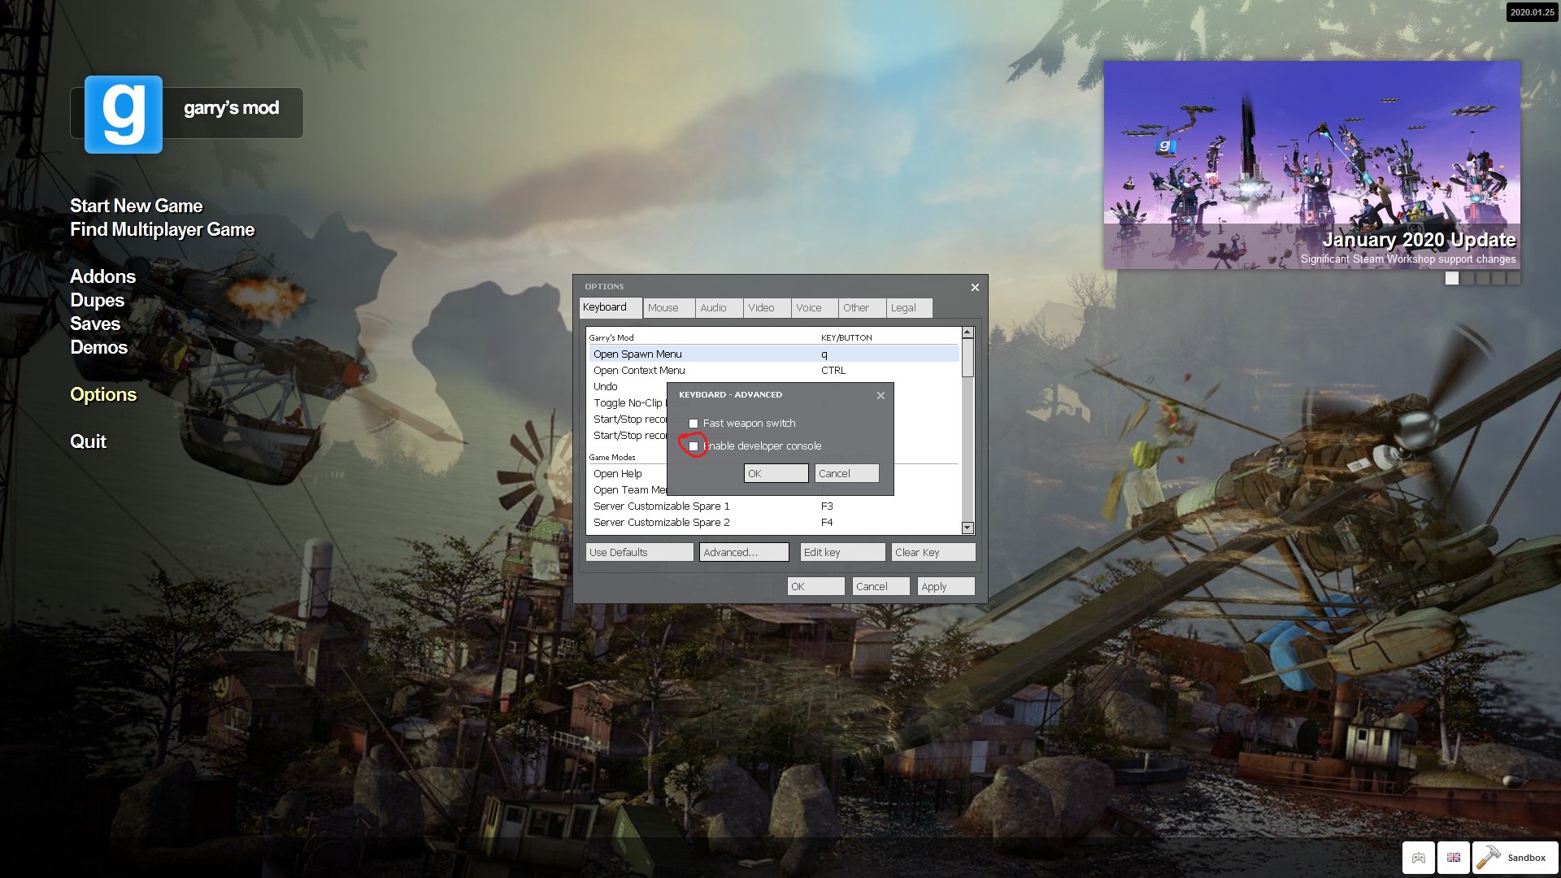This screenshot has width=1561, height=878.
Task: Open the January 2020 Update news image
Action: 1311,165
